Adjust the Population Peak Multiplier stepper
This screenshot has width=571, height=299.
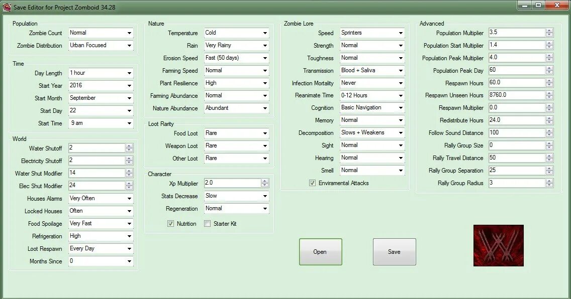pos(549,58)
